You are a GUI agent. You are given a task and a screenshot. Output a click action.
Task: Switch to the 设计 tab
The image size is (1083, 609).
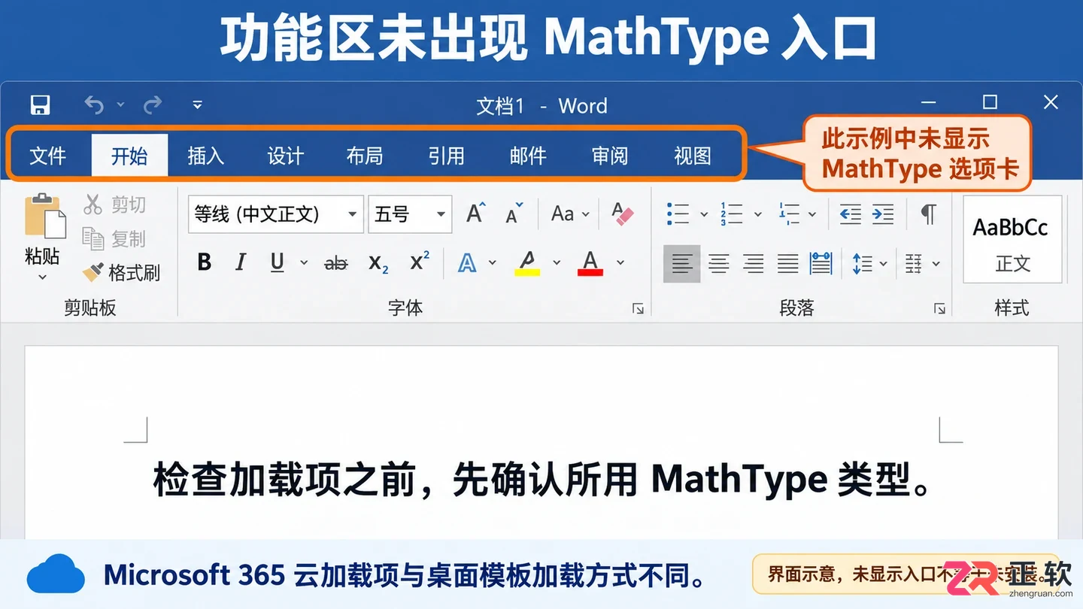[x=286, y=156]
